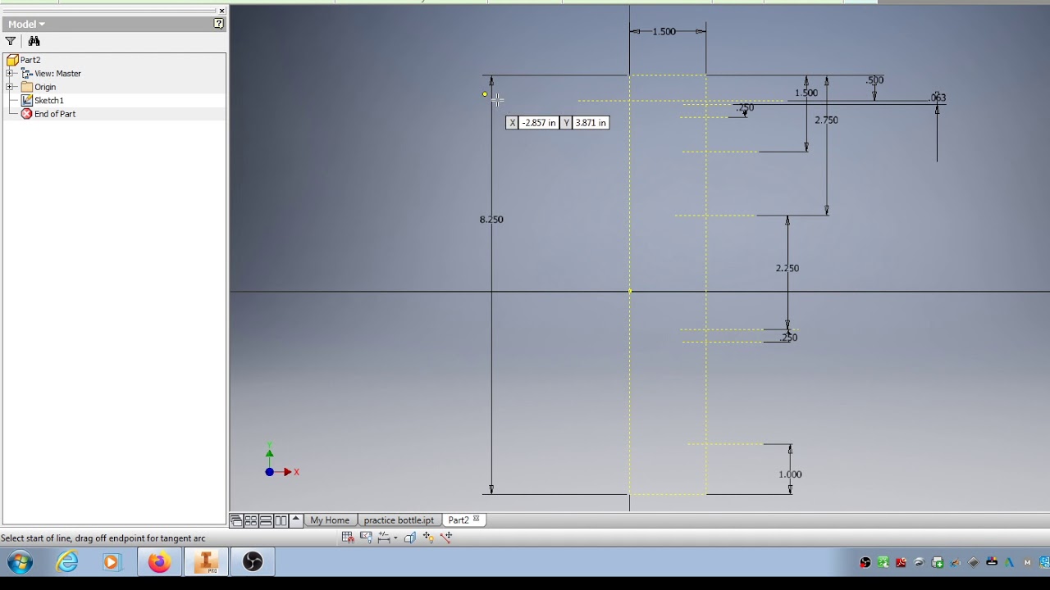Toggle relax mode status icon

click(x=446, y=538)
